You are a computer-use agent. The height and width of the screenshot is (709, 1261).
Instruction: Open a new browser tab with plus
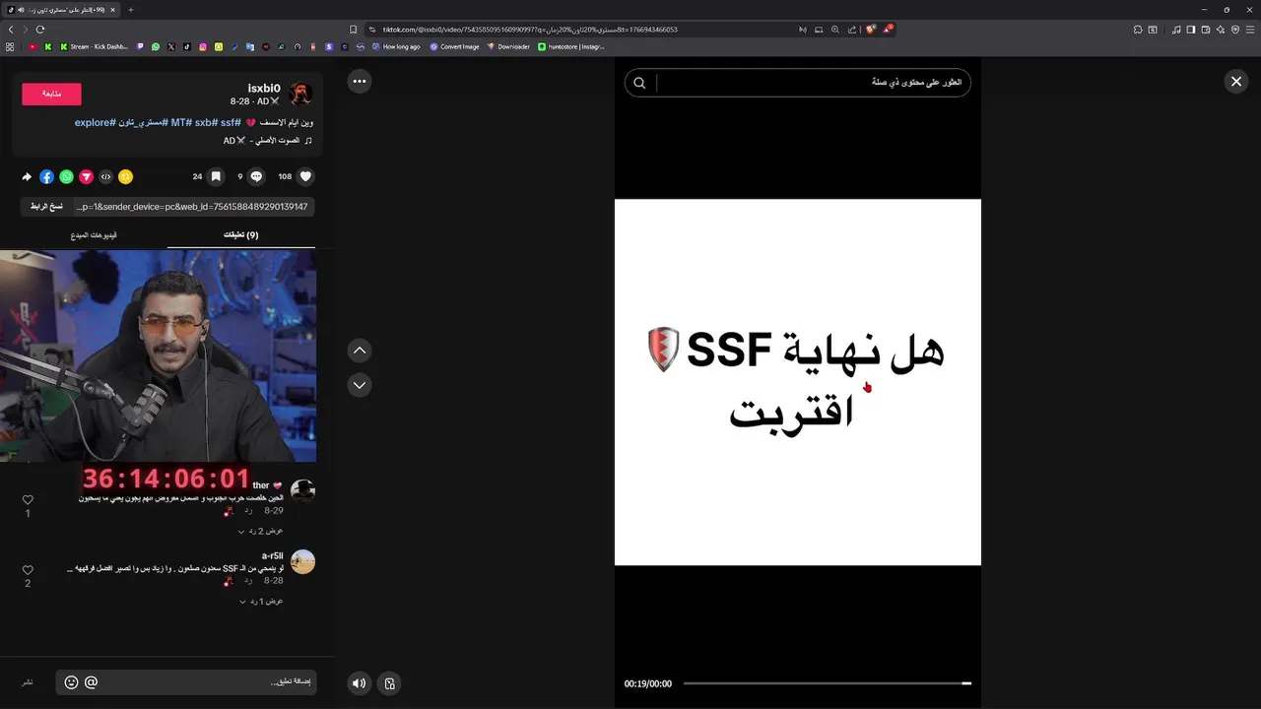[131, 10]
